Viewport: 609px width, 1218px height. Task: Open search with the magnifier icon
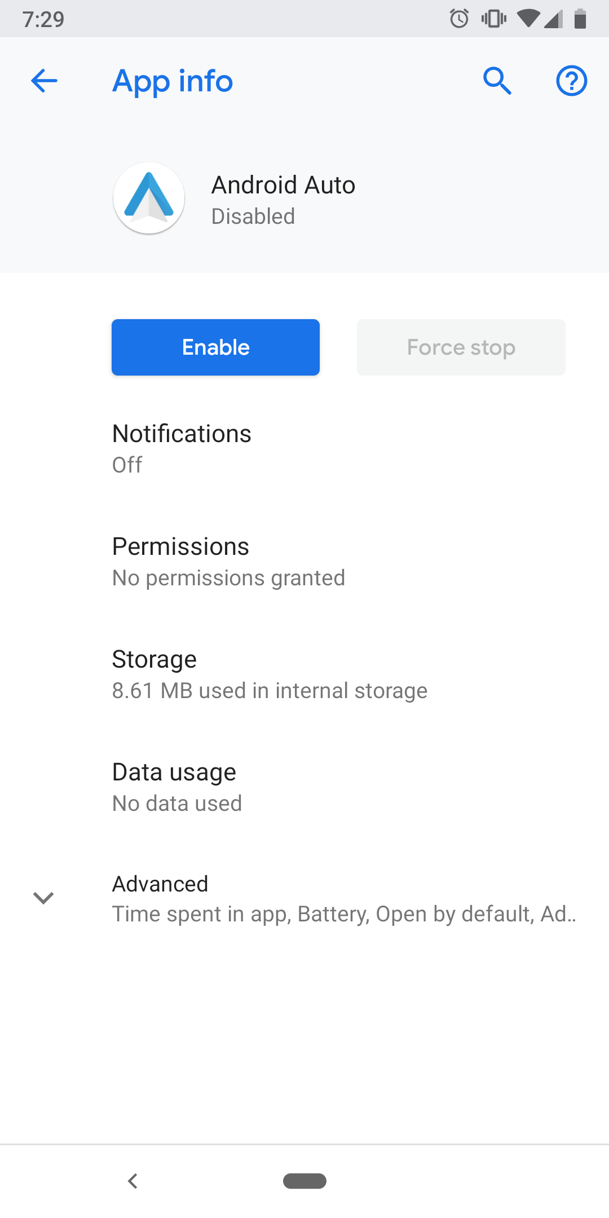click(x=497, y=81)
